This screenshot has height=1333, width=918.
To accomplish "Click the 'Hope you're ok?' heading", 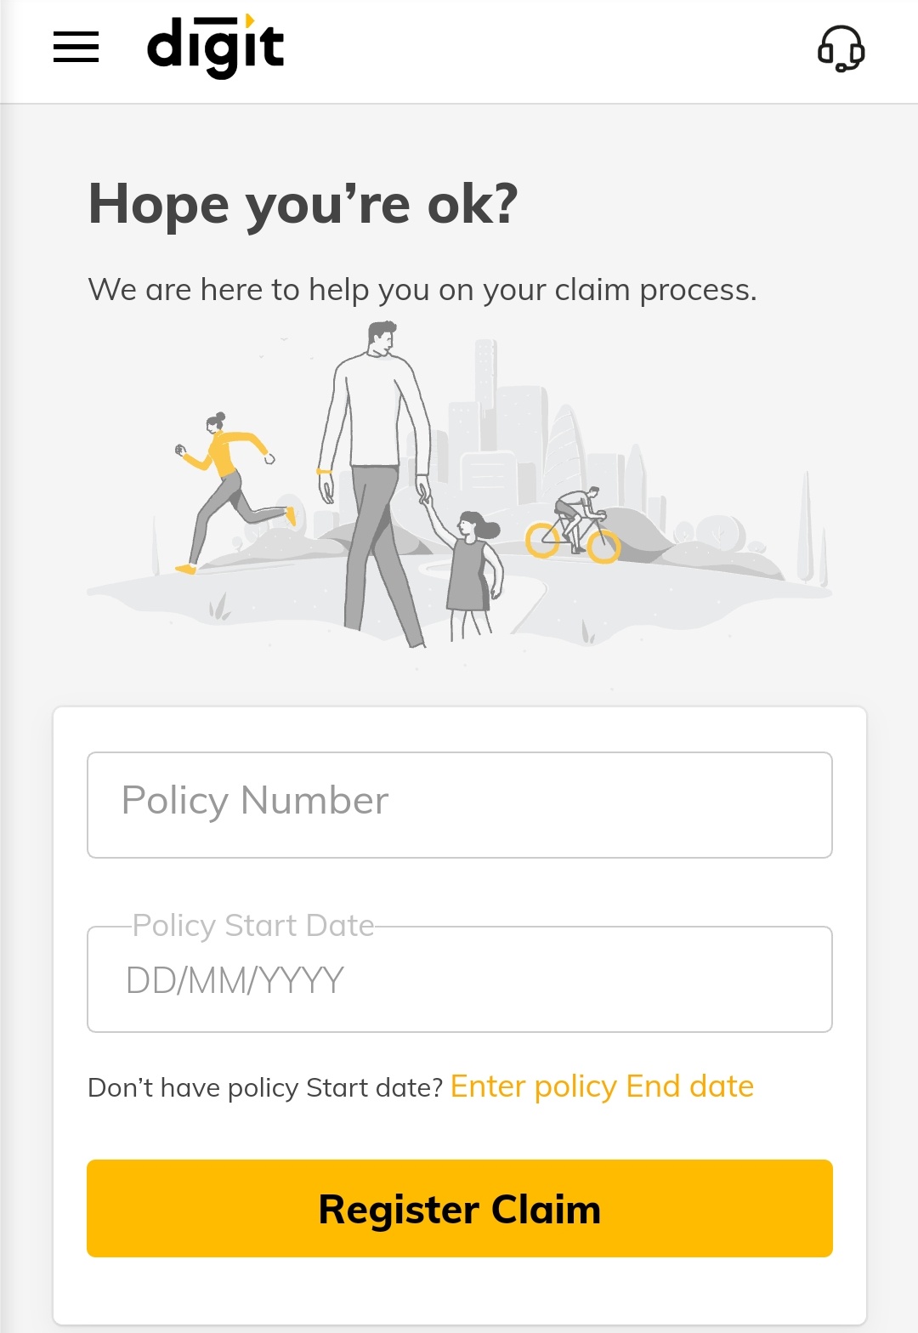I will point(303,205).
